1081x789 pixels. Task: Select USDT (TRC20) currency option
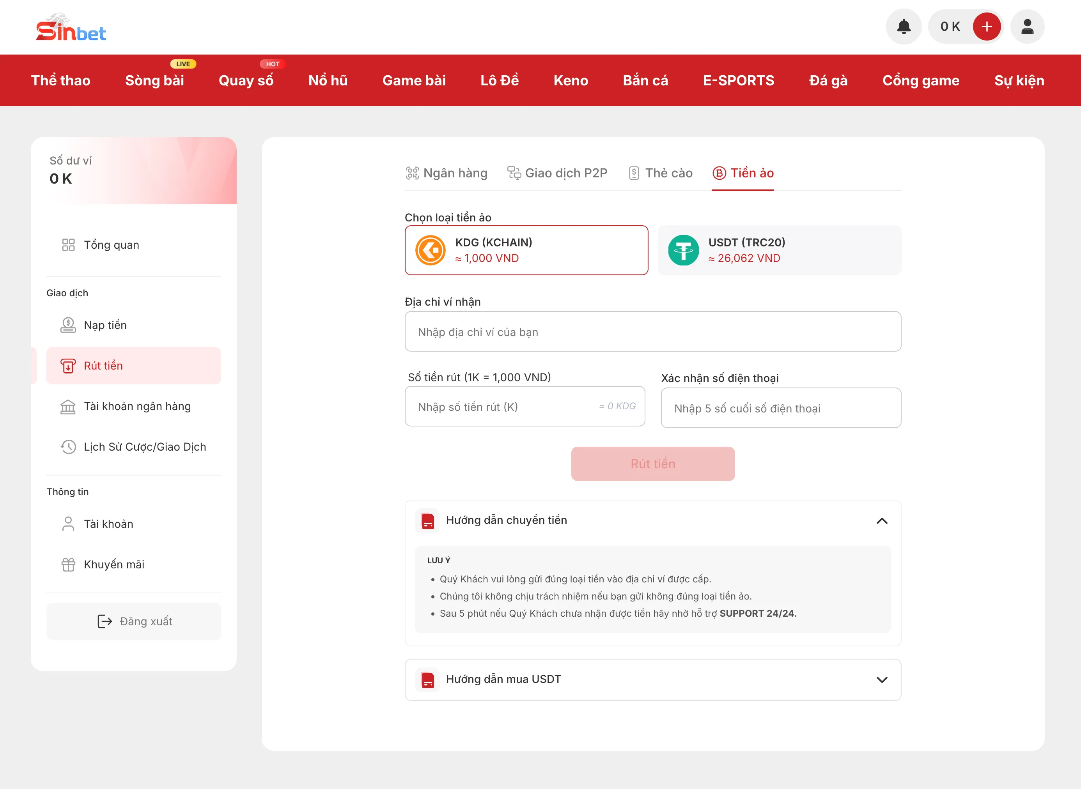point(780,250)
